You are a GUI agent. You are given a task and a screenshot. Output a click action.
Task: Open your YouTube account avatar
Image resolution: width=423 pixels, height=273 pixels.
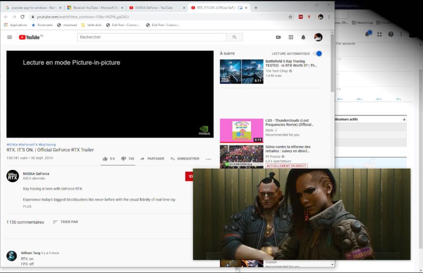[318, 37]
